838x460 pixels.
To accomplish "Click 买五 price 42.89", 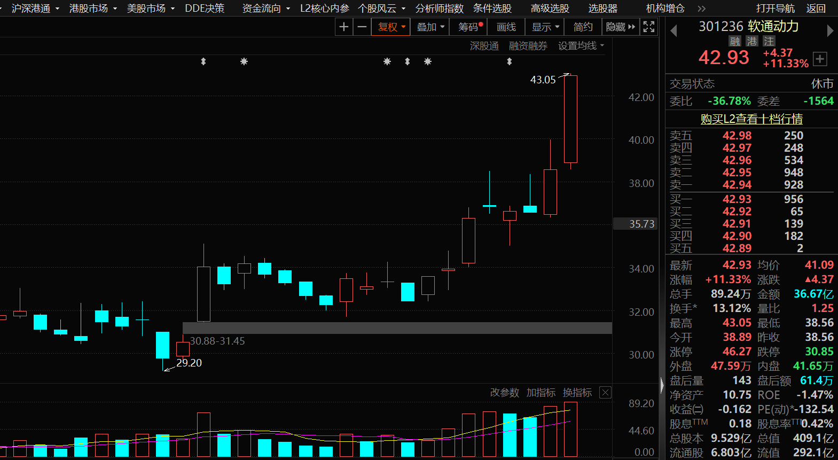I will click(737, 248).
